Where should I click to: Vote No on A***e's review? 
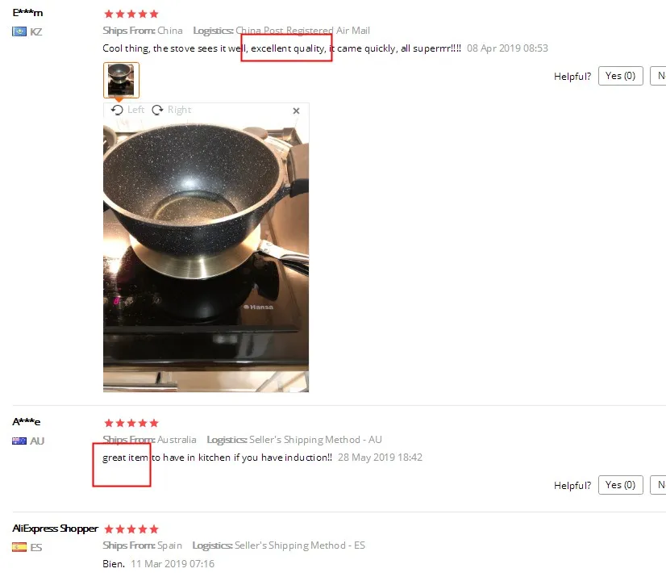[x=659, y=485]
